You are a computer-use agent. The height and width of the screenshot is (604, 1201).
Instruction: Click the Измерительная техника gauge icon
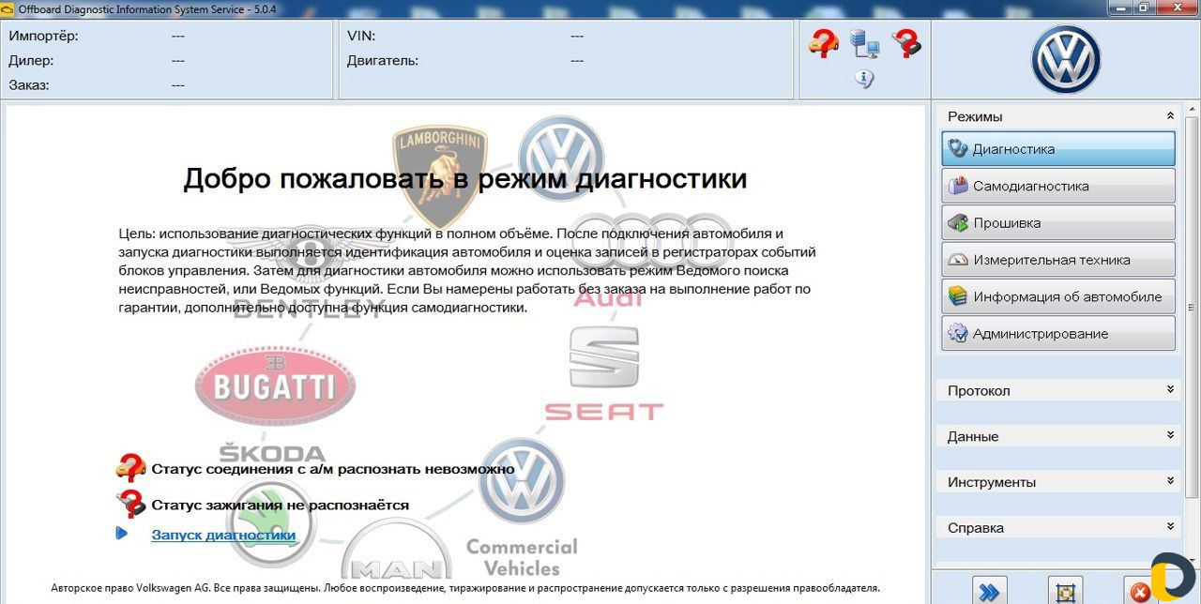(958, 260)
